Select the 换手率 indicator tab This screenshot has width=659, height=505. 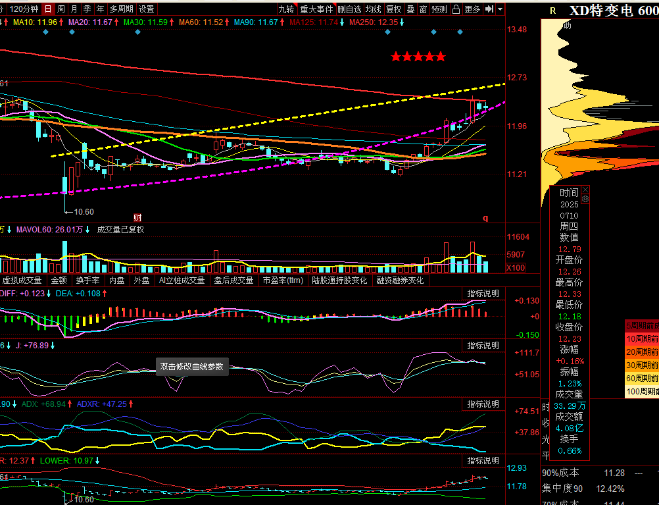tap(88, 280)
